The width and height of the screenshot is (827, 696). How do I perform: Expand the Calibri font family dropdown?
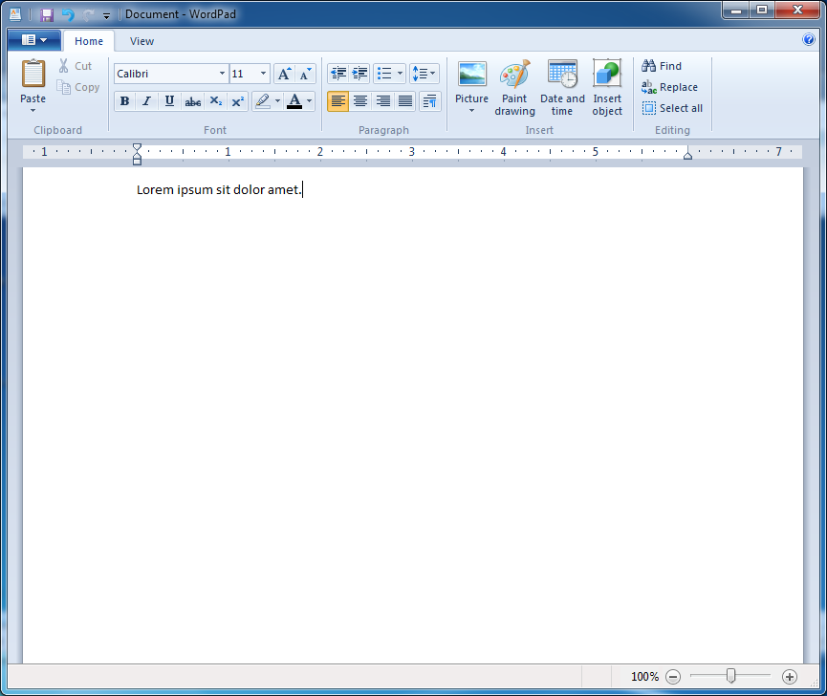pyautogui.click(x=222, y=74)
